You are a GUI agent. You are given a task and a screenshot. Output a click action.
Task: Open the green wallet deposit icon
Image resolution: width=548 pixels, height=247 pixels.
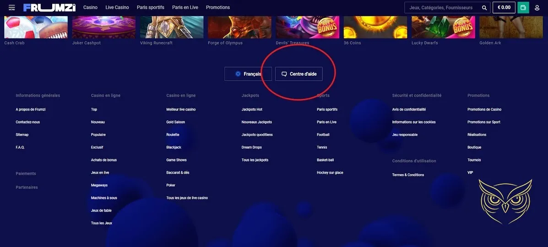coord(523,7)
